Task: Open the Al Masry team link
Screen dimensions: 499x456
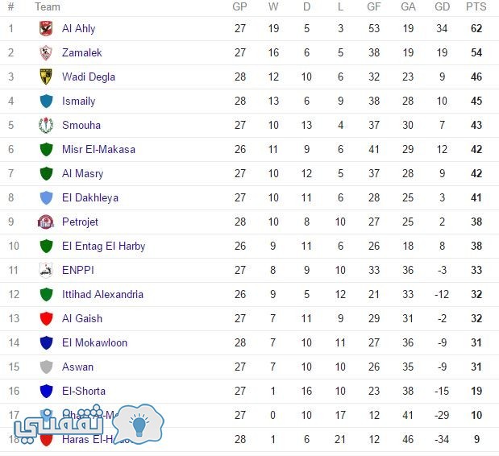Action: tap(83, 174)
